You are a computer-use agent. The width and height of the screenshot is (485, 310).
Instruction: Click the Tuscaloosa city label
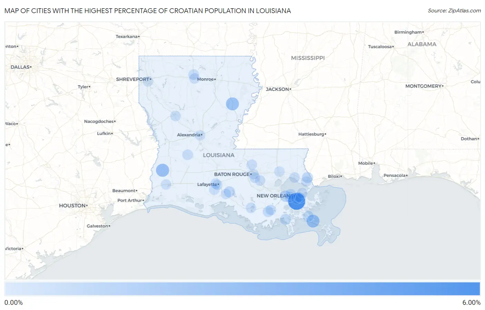click(x=380, y=47)
